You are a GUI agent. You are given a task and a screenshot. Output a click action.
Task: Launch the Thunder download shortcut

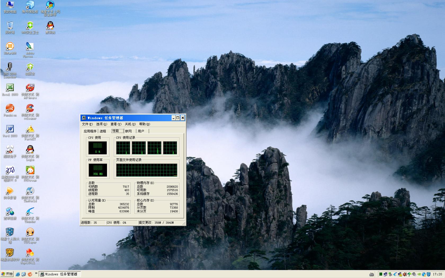30,212
